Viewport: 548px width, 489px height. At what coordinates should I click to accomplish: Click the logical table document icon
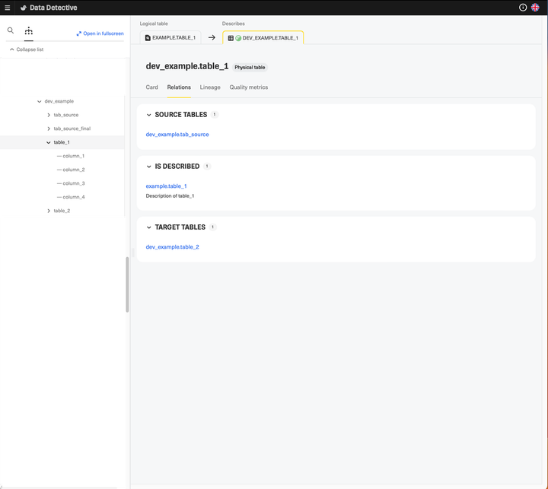[148, 38]
